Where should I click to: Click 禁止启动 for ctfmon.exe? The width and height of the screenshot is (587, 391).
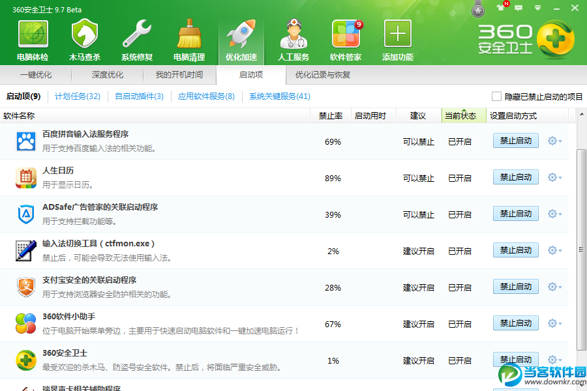tap(516, 250)
